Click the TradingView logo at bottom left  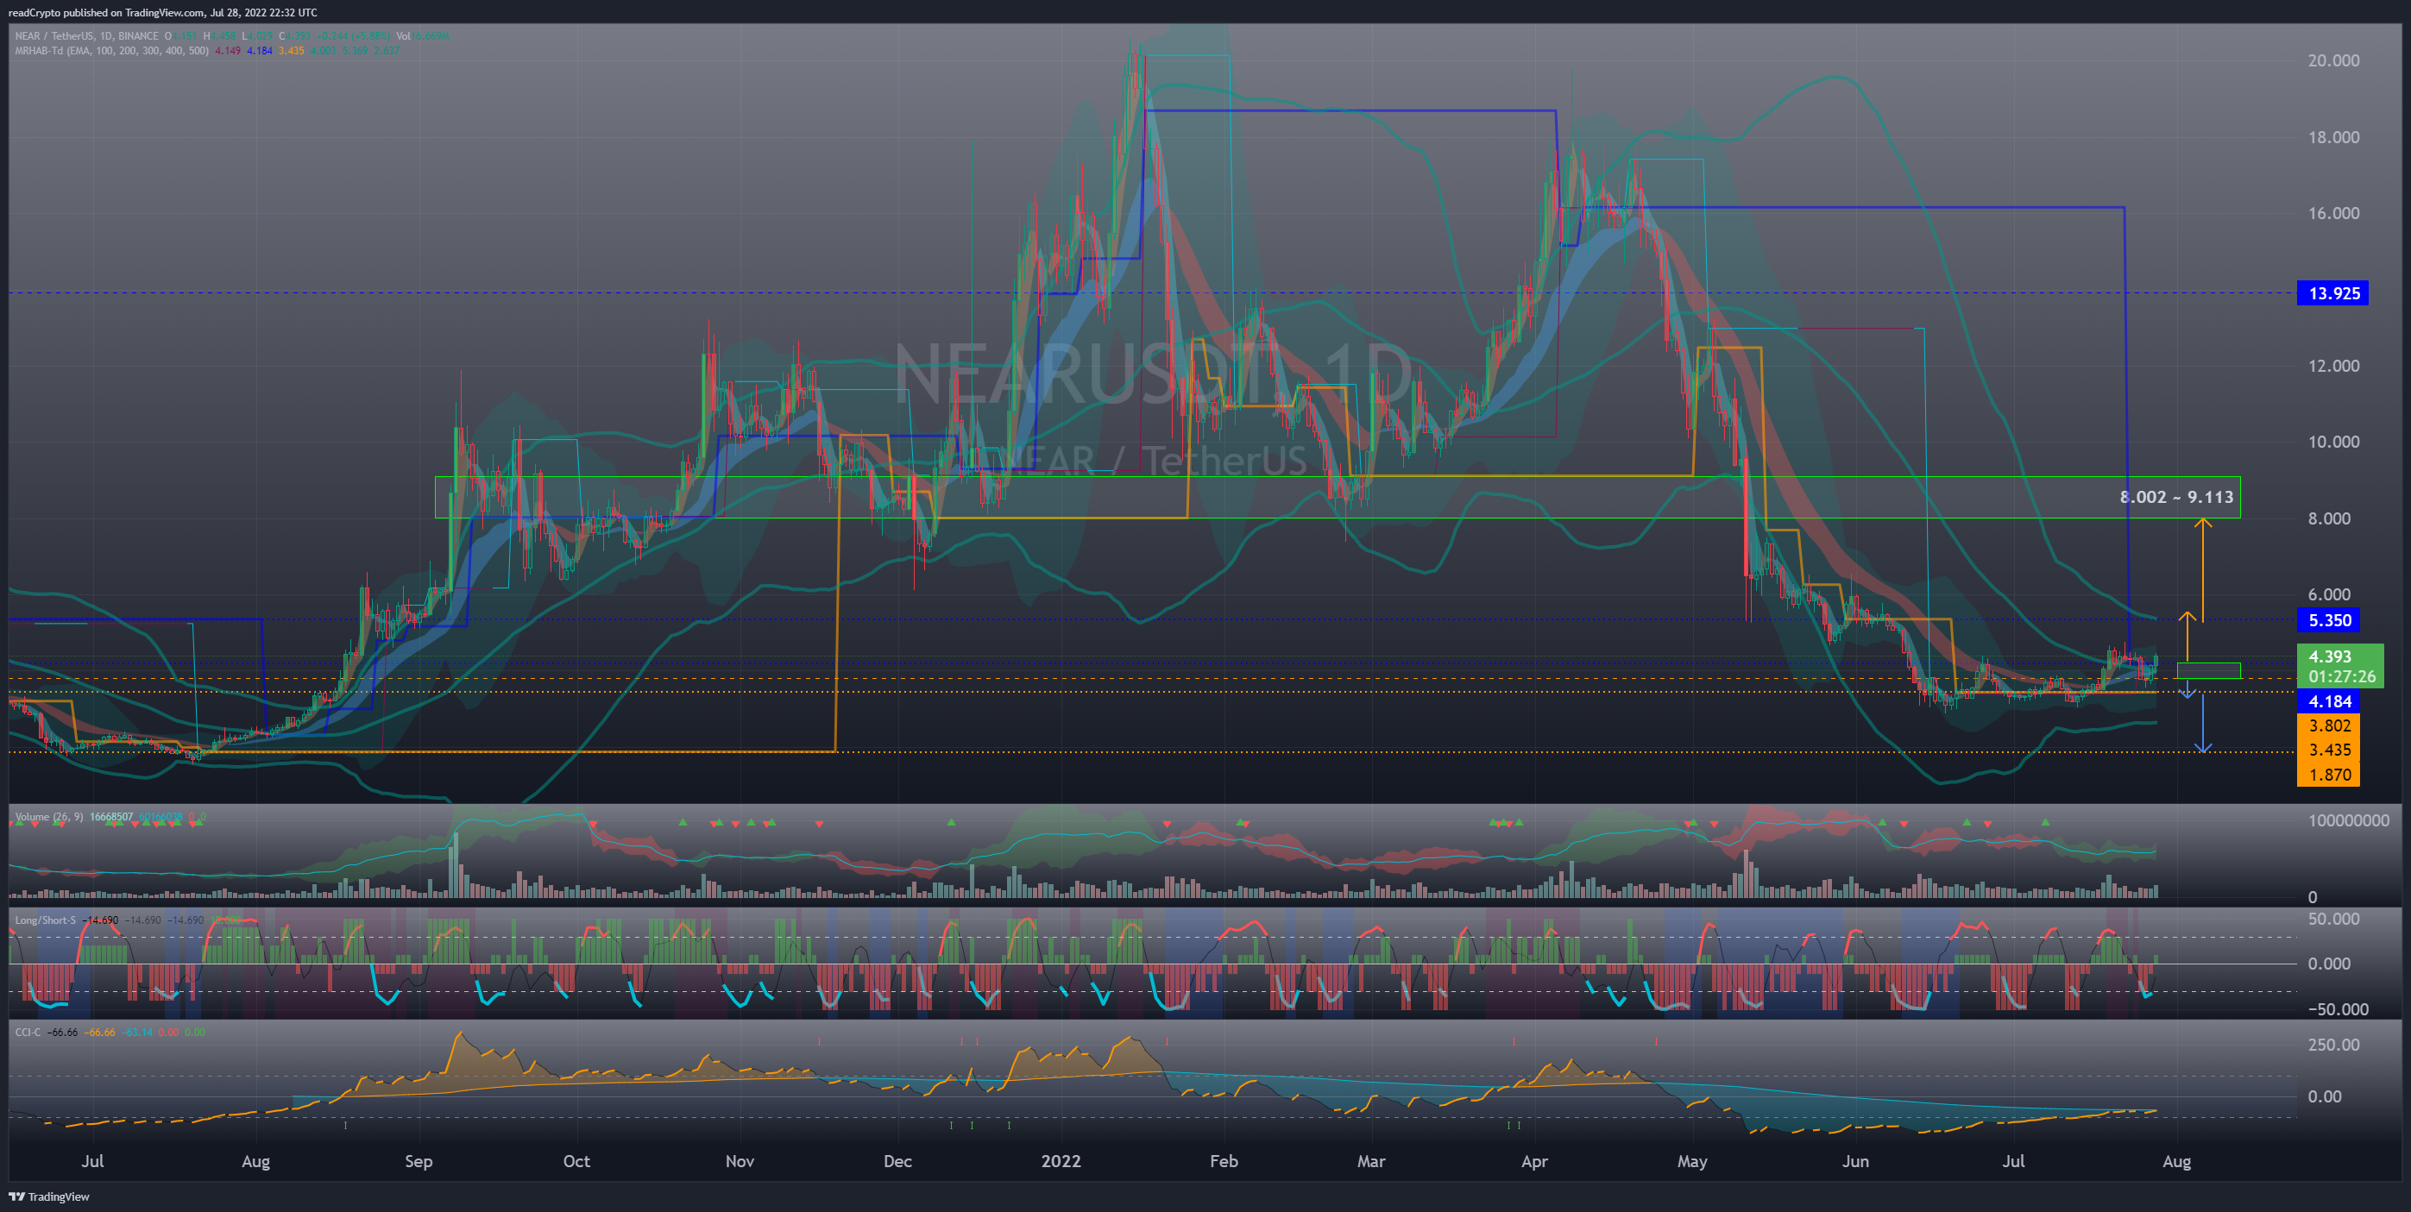click(x=48, y=1196)
